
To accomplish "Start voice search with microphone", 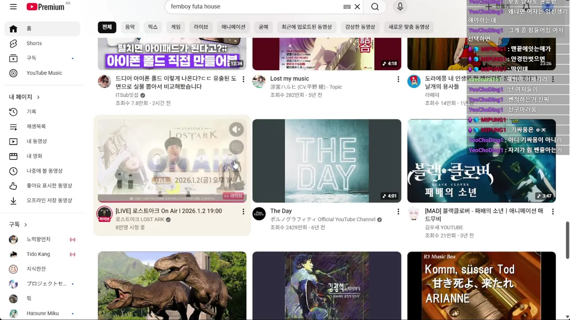I will (x=400, y=7).
